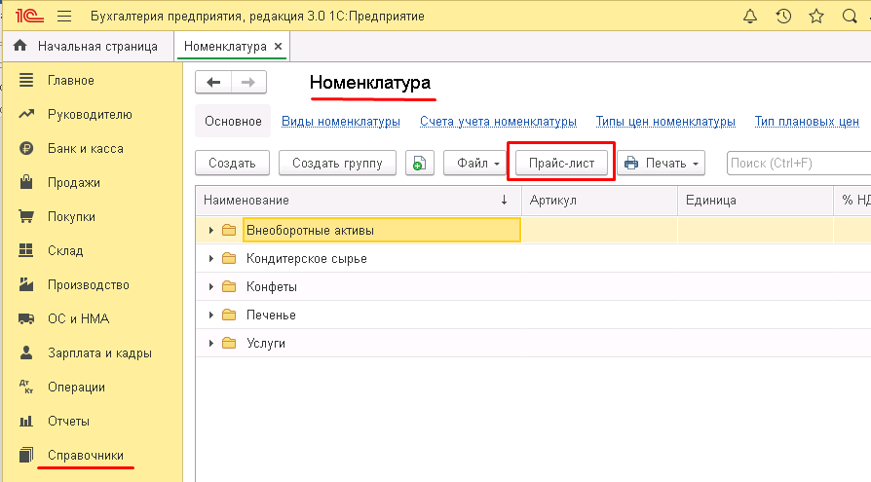Click the Создать группу button
871x482 pixels.
[x=337, y=164]
